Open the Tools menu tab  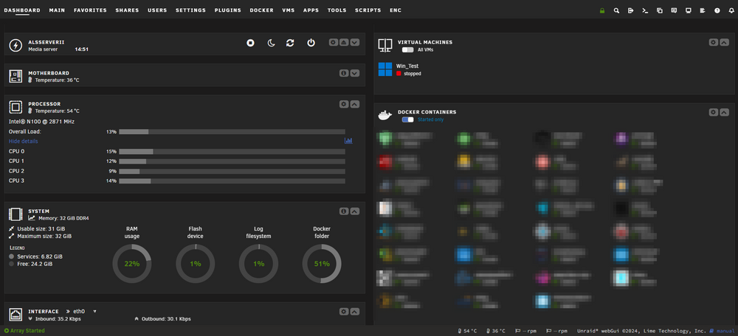[x=337, y=10]
